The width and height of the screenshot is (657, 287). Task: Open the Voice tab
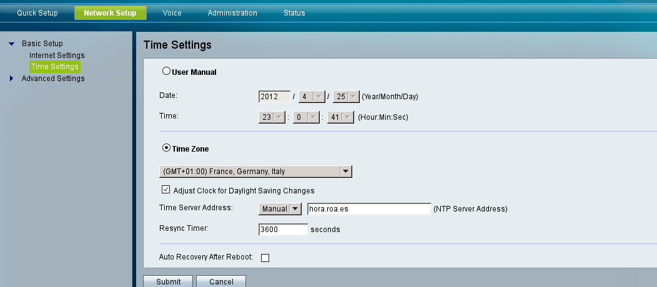pyautogui.click(x=172, y=13)
